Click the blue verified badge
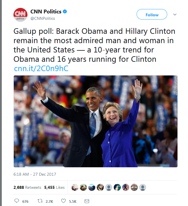Image resolution: width=188 pixels, height=206 pixels. pos(65,12)
